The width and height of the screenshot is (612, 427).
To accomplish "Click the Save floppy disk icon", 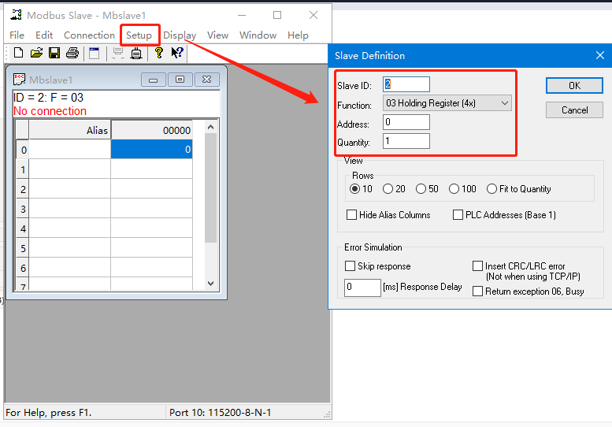I will click(x=54, y=53).
